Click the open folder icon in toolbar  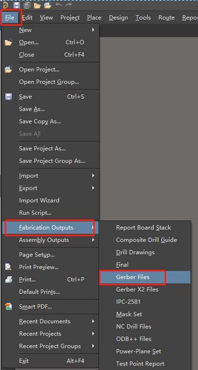point(37,5)
